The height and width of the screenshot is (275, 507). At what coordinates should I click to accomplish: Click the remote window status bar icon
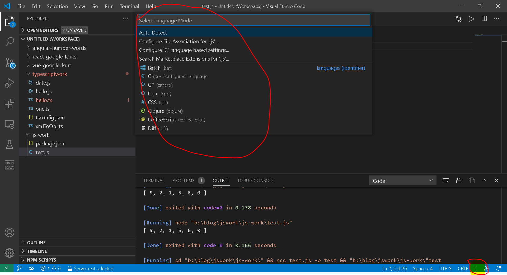(7, 268)
